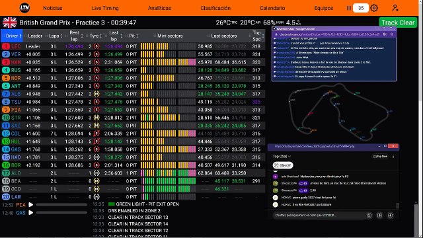
Task: Click the Silverstone track map
Action: click(339, 112)
